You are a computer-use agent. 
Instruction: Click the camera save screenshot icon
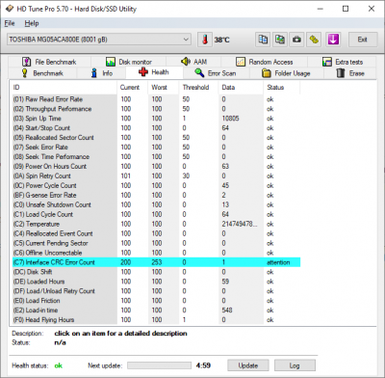(297, 40)
